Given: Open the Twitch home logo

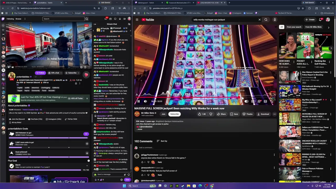Looking at the screenshot, I should pos(3,19).
